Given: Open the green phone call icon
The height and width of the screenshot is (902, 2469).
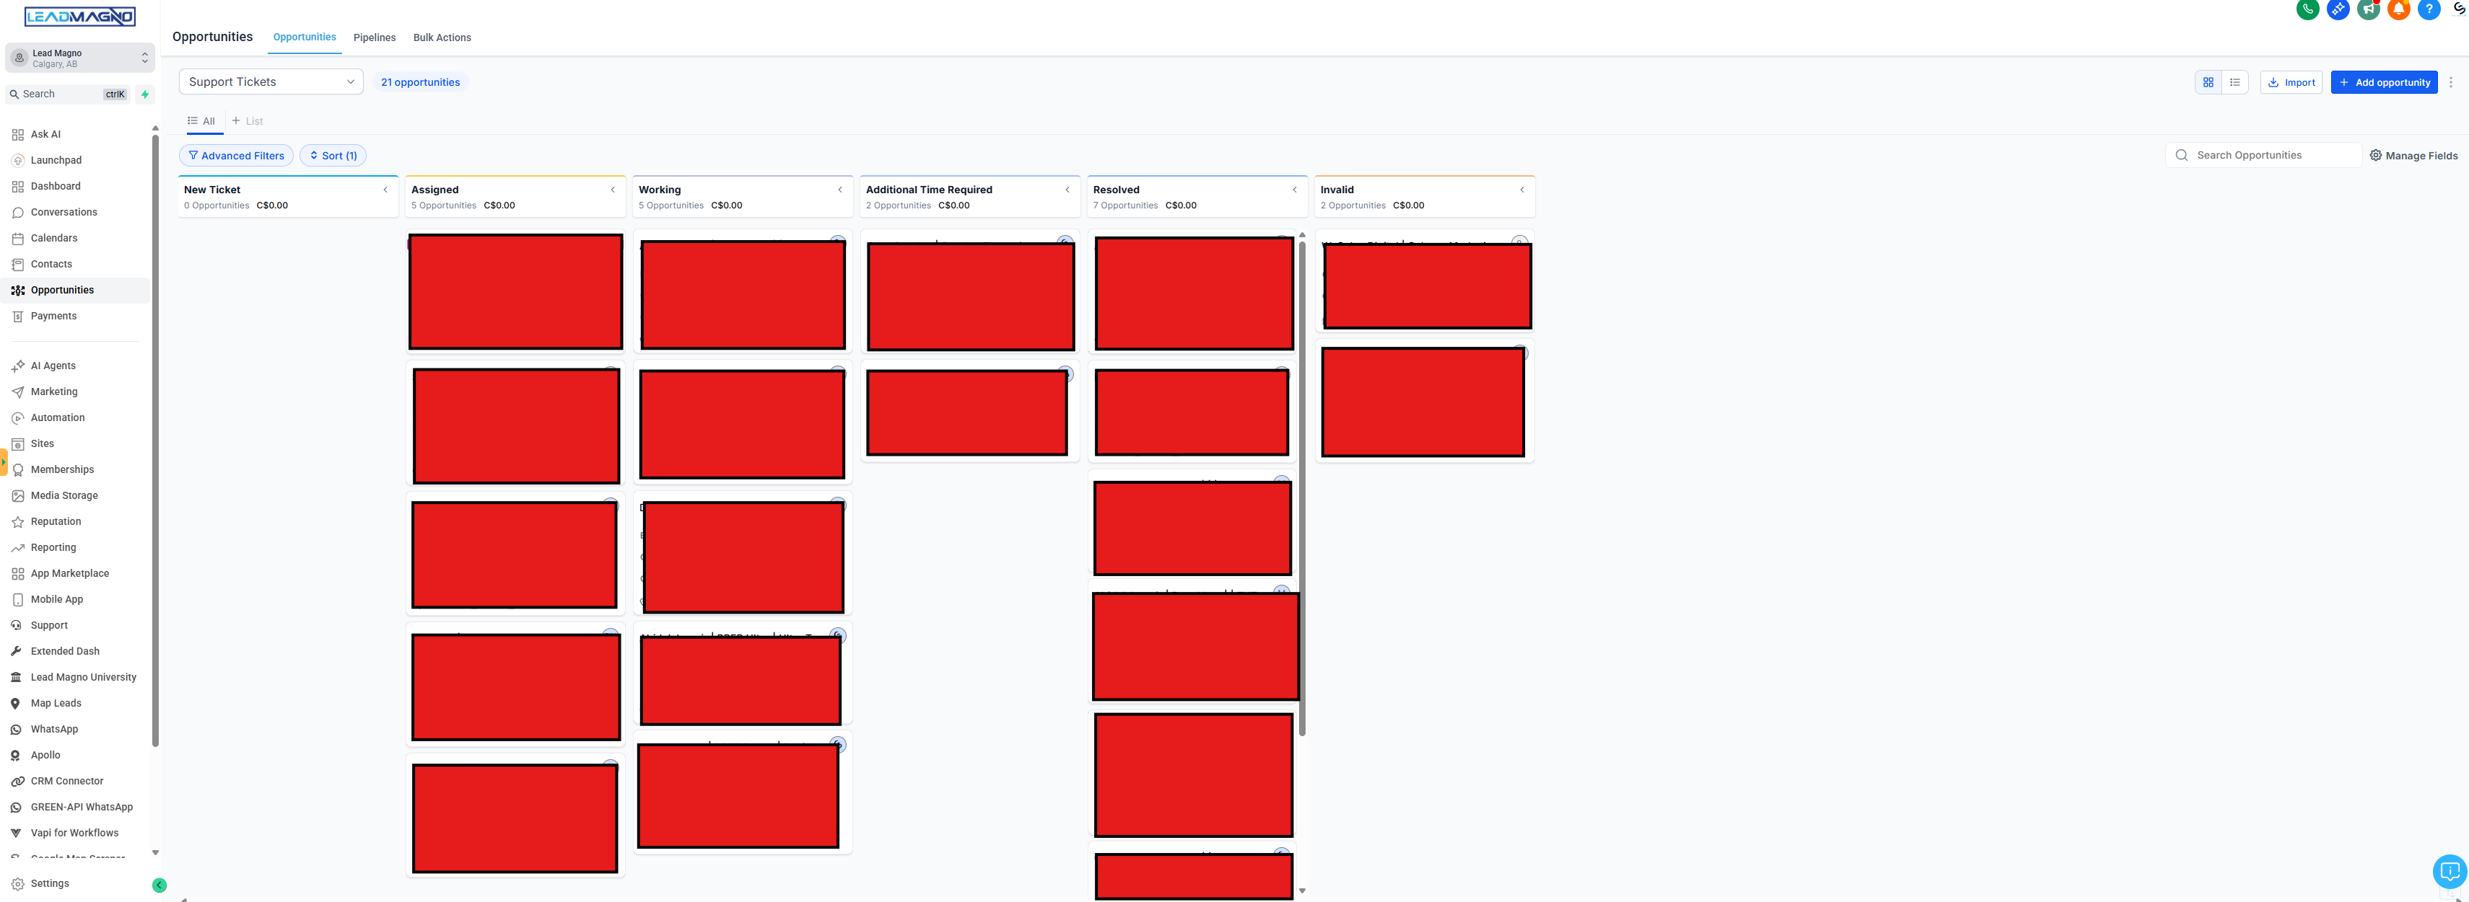Looking at the screenshot, I should 2308,9.
